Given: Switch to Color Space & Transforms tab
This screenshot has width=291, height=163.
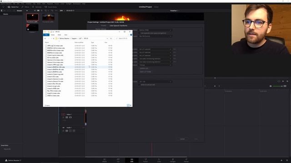Looking at the screenshot, I should click(118, 25).
